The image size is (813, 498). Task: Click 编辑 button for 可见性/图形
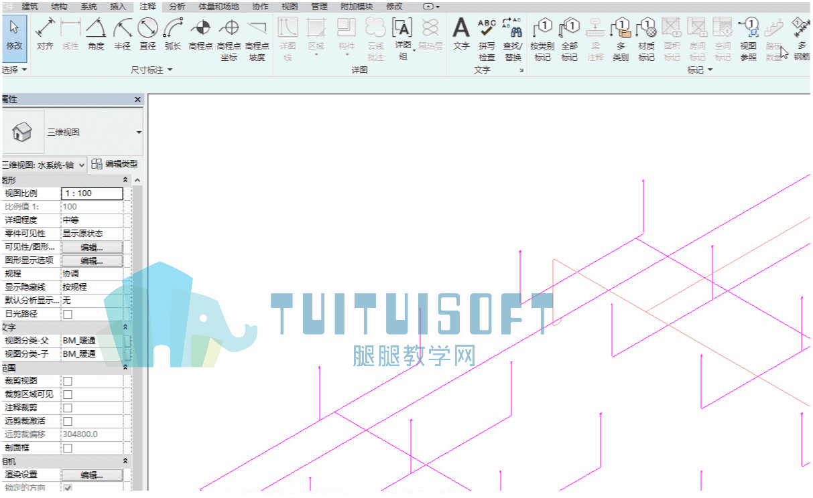coord(92,247)
